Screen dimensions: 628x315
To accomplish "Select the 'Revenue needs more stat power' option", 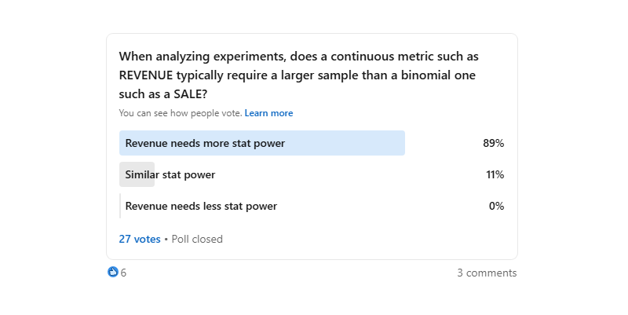I will point(205,143).
